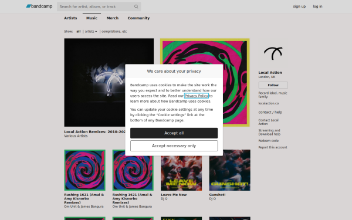
Task: Filter by compilations, etc
Action: (x=114, y=32)
